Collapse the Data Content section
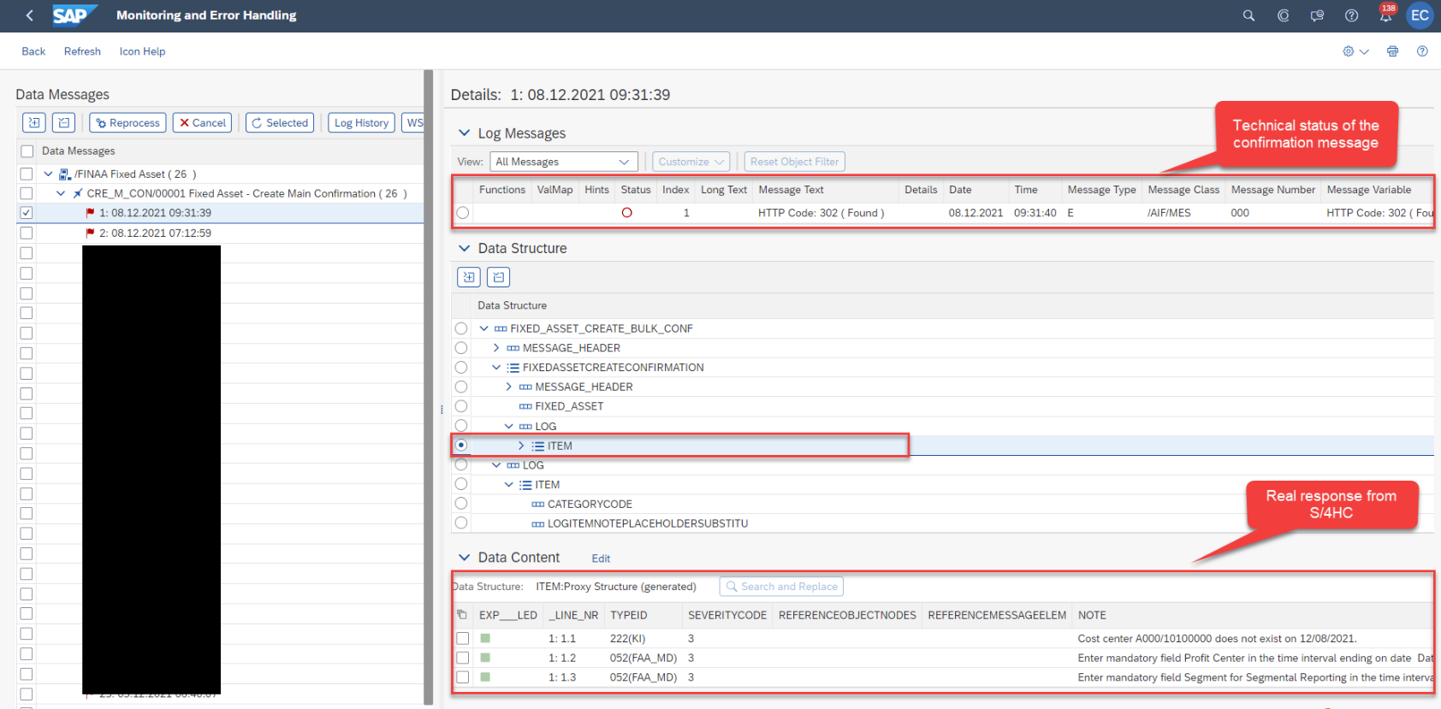This screenshot has width=1441, height=709. 465,557
